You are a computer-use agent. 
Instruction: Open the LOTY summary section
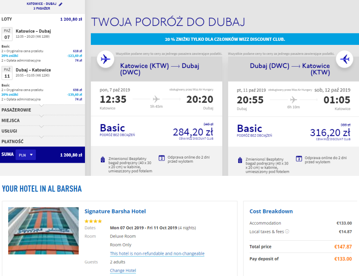pos(42,19)
